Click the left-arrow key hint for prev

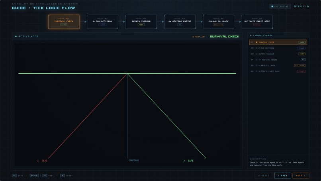coord(14,175)
